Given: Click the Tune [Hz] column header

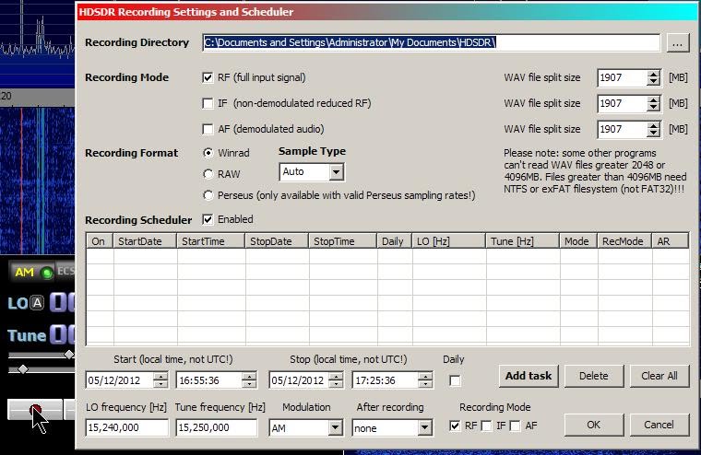Looking at the screenshot, I should (523, 241).
